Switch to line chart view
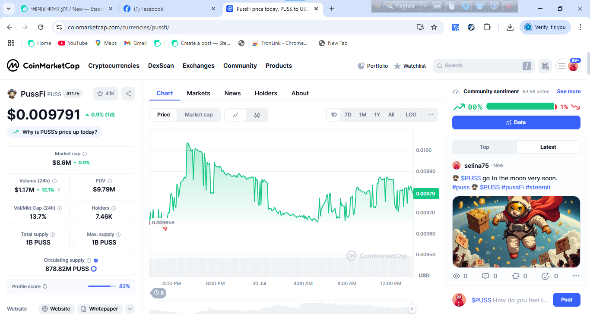 coord(235,115)
